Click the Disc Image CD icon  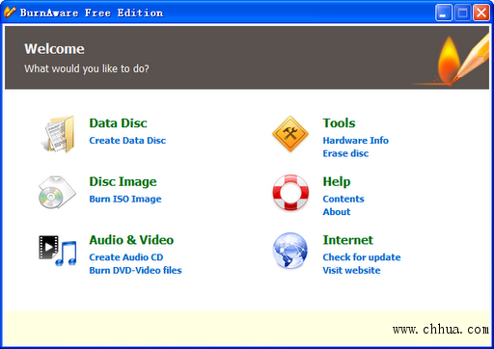[57, 192]
